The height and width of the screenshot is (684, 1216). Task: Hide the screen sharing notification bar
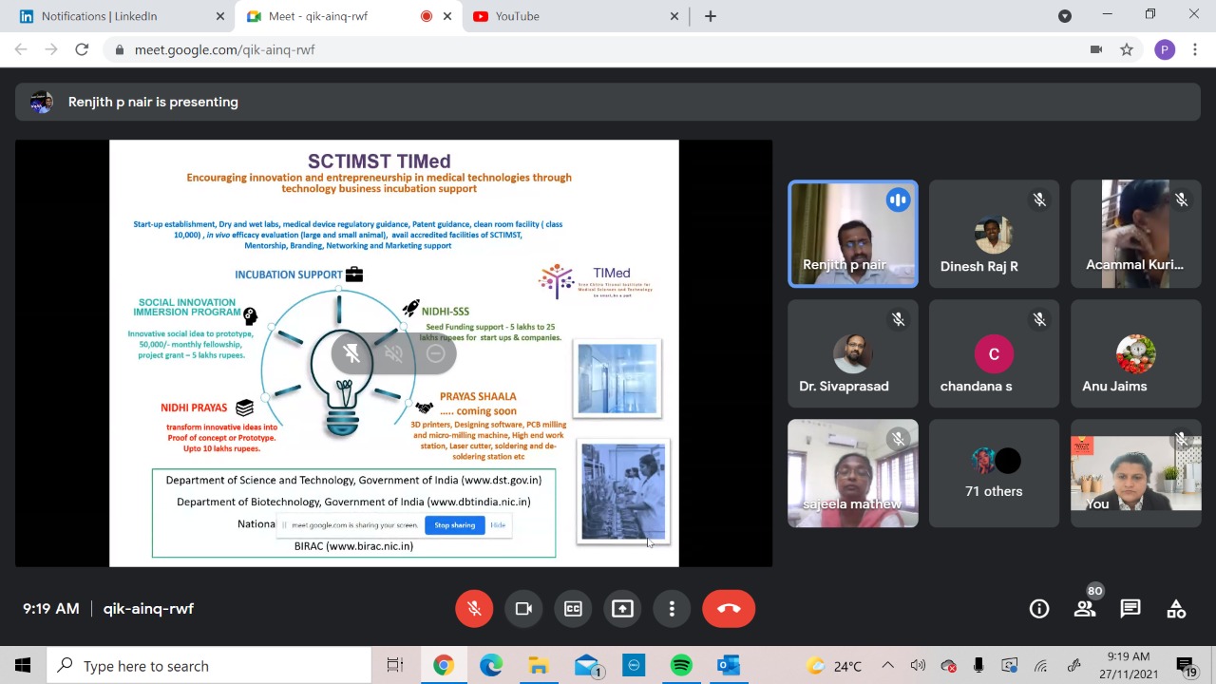(498, 525)
